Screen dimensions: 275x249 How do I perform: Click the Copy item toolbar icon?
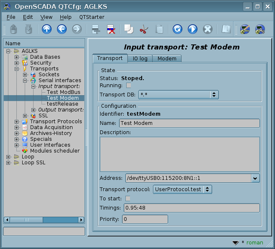coord(129,29)
